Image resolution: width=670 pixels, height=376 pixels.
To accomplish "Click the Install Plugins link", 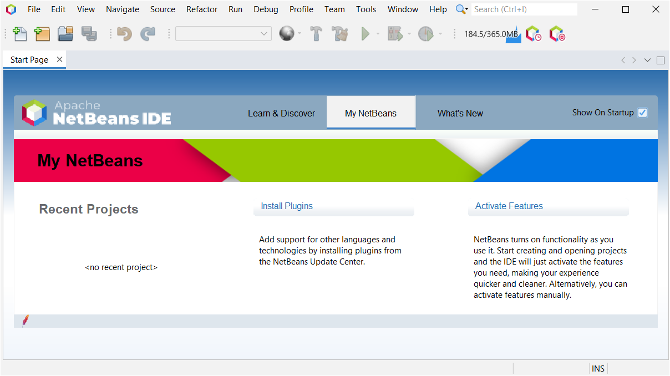I will (x=286, y=206).
